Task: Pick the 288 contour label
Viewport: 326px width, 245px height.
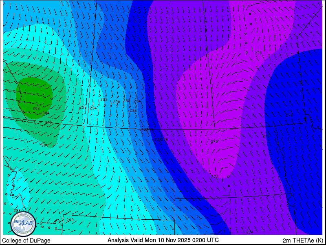Action: tap(127, 100)
